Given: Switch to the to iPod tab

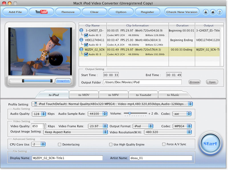Looking at the screenshot, I should (x=54, y=95).
